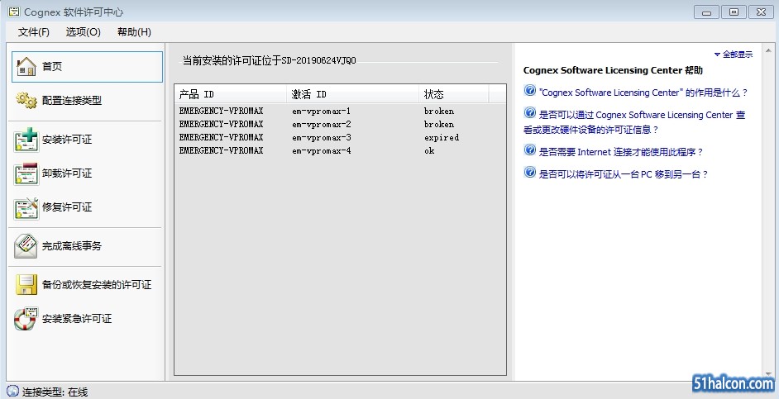Screen dimensions: 779x399
Task: Select the 首页 navigation item
Action: coord(87,66)
